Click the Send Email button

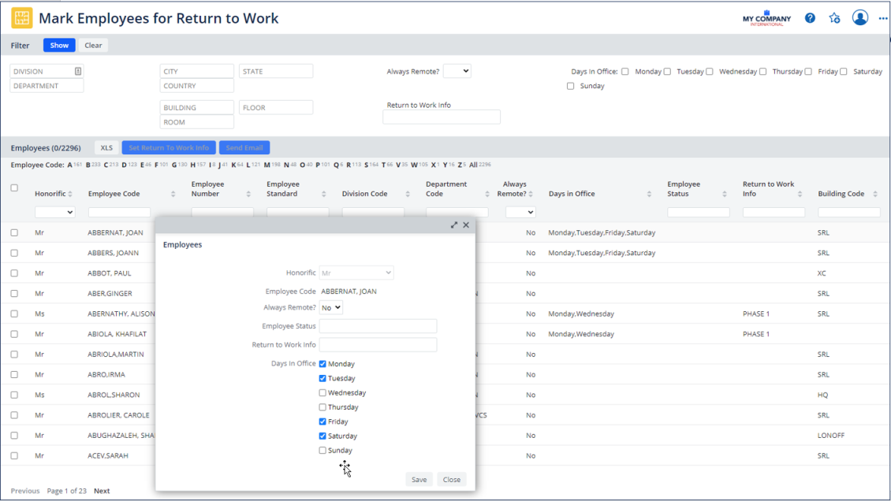point(244,147)
